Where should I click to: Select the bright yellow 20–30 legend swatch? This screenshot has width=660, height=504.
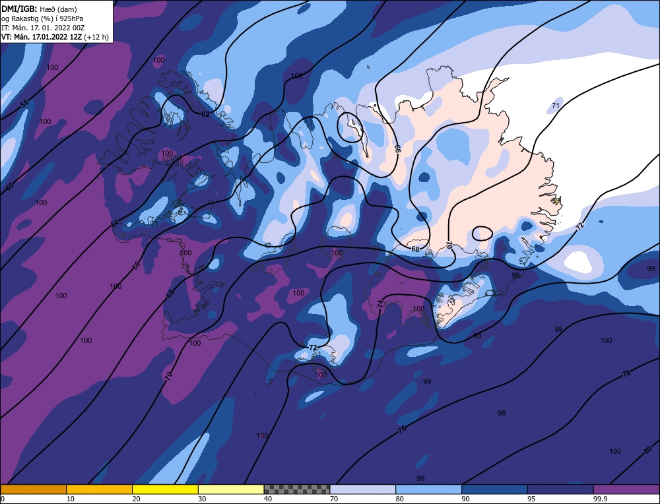[165, 489]
